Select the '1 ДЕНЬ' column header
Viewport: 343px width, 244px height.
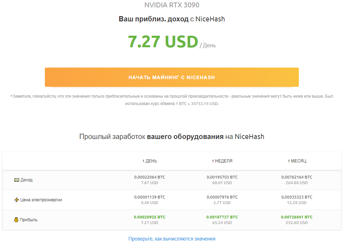coord(150,161)
